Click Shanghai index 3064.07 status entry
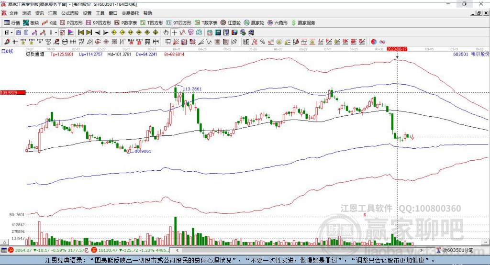 (49, 250)
